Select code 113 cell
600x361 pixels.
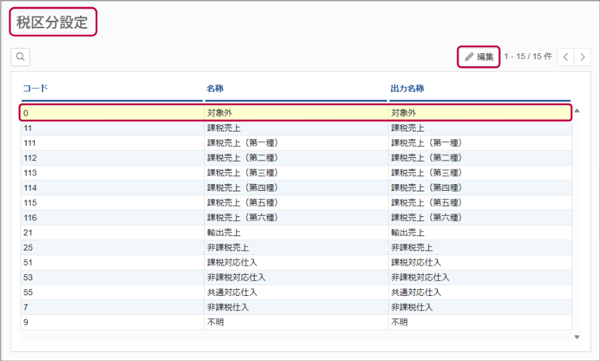coord(113,173)
